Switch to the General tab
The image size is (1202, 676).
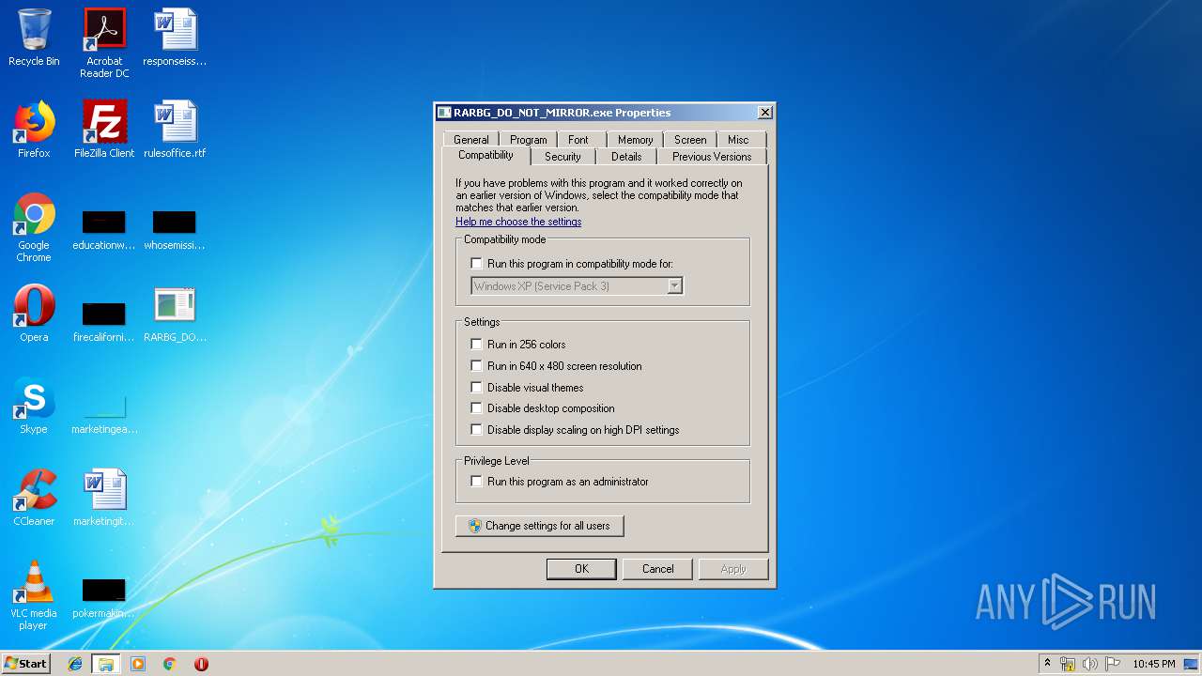[x=470, y=139]
